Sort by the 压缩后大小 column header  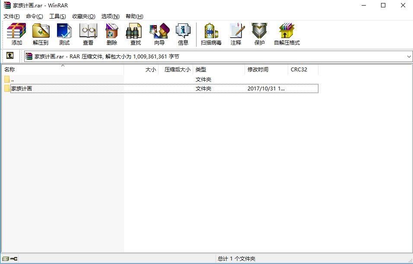click(176, 70)
